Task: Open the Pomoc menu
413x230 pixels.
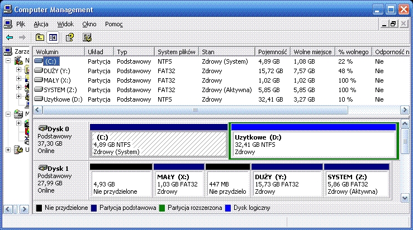Action: pos(114,24)
